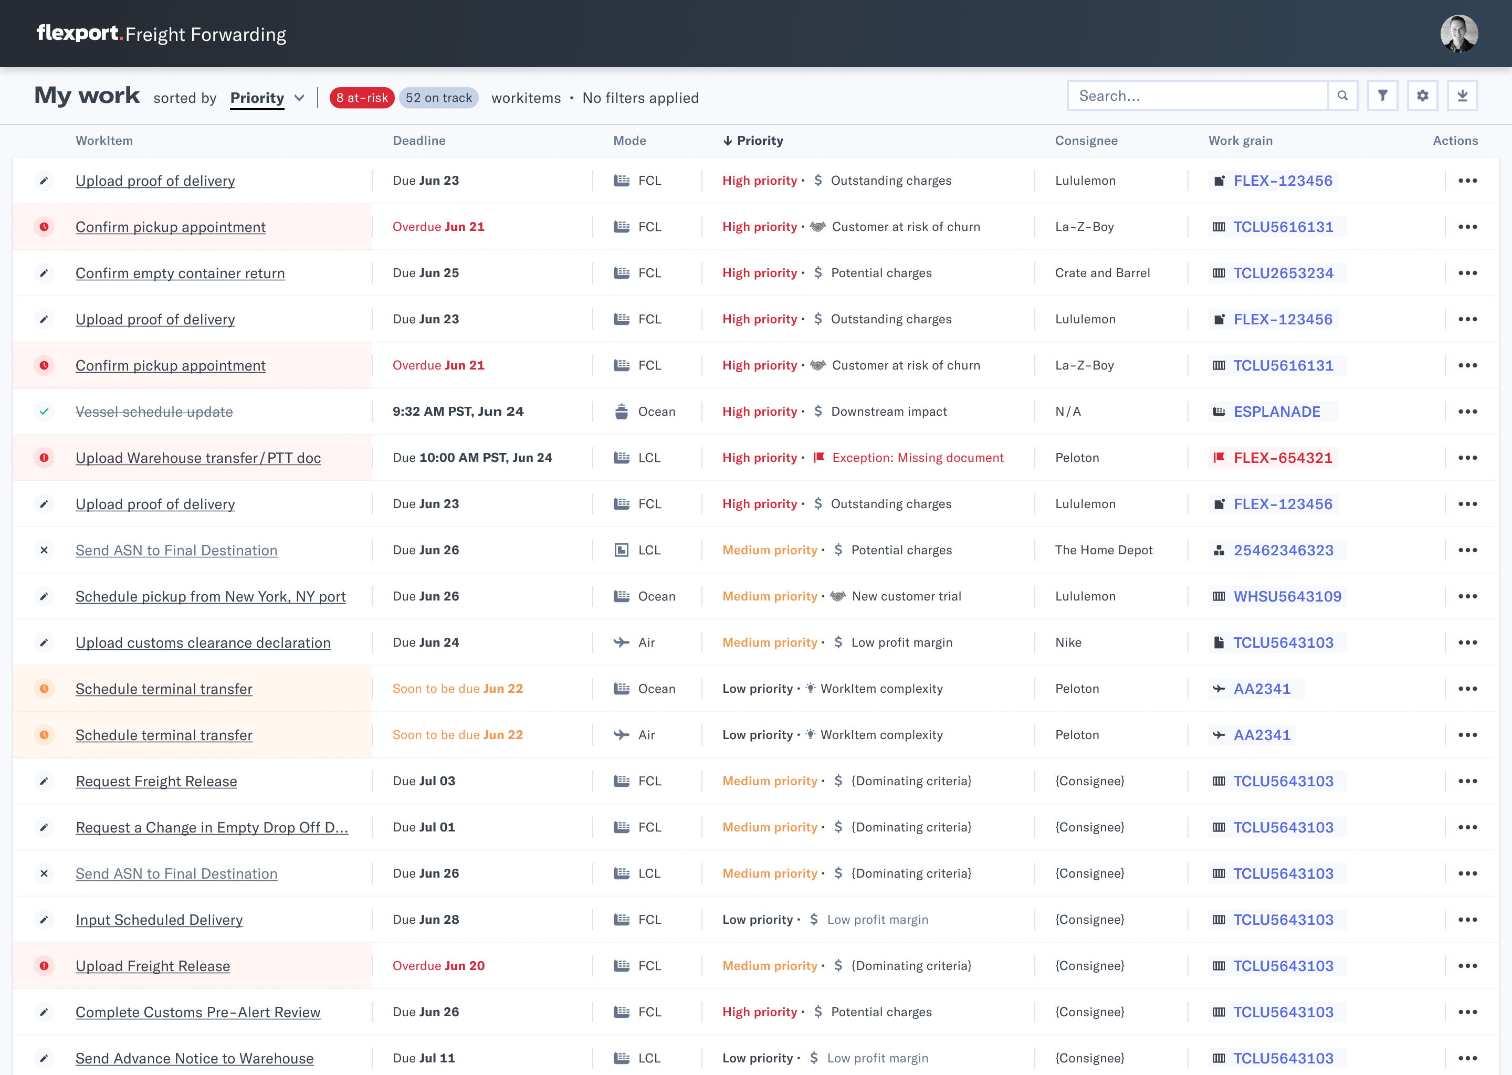This screenshot has height=1075, width=1512.
Task: Click the 'Downstream impact' priority reason
Action: (889, 412)
